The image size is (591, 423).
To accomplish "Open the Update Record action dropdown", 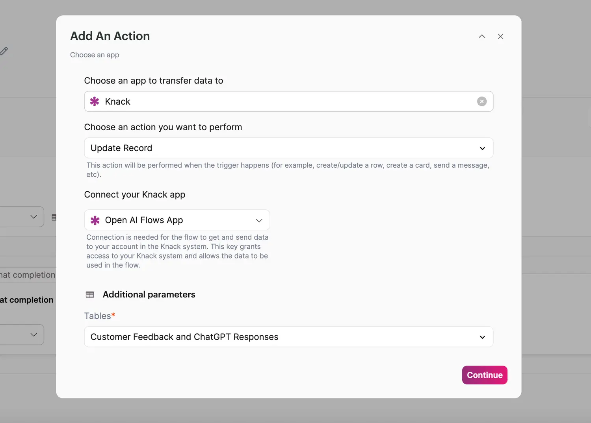I will pyautogui.click(x=288, y=148).
